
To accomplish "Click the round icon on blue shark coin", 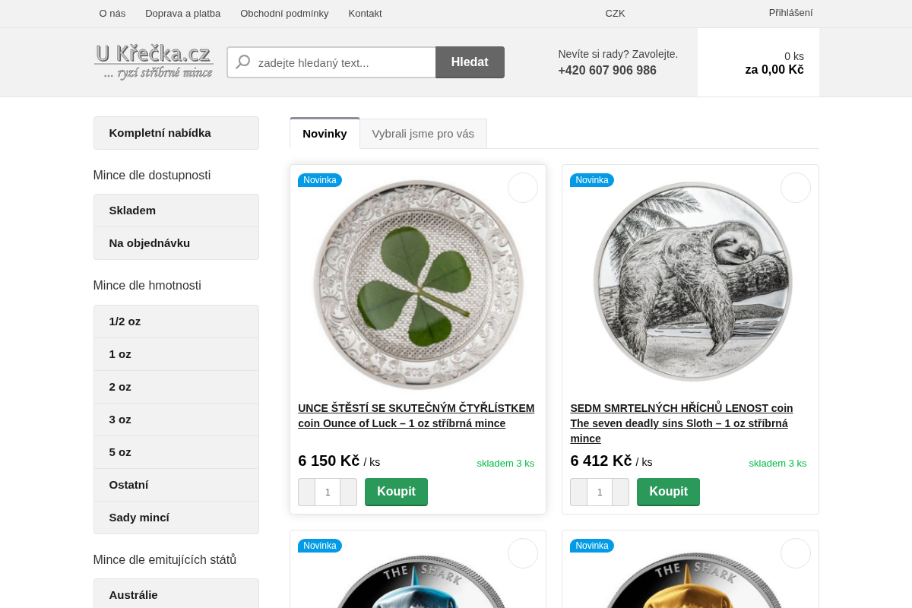I will (523, 553).
